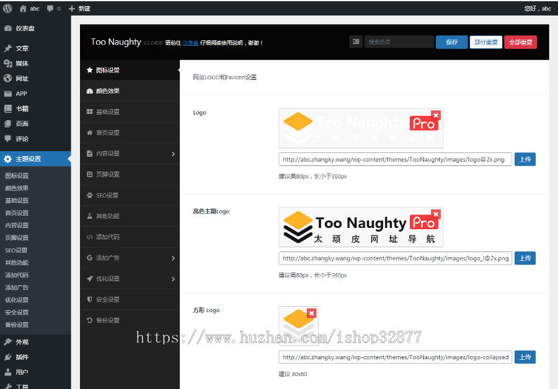Click 添加代码 submenu in left sidebar

pyautogui.click(x=17, y=275)
